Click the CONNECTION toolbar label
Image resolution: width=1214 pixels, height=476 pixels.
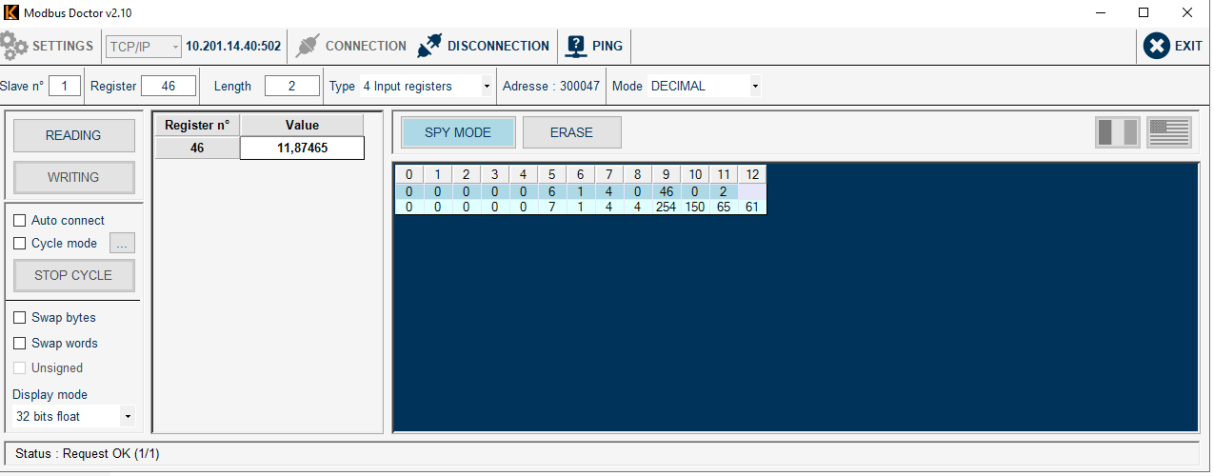366,46
